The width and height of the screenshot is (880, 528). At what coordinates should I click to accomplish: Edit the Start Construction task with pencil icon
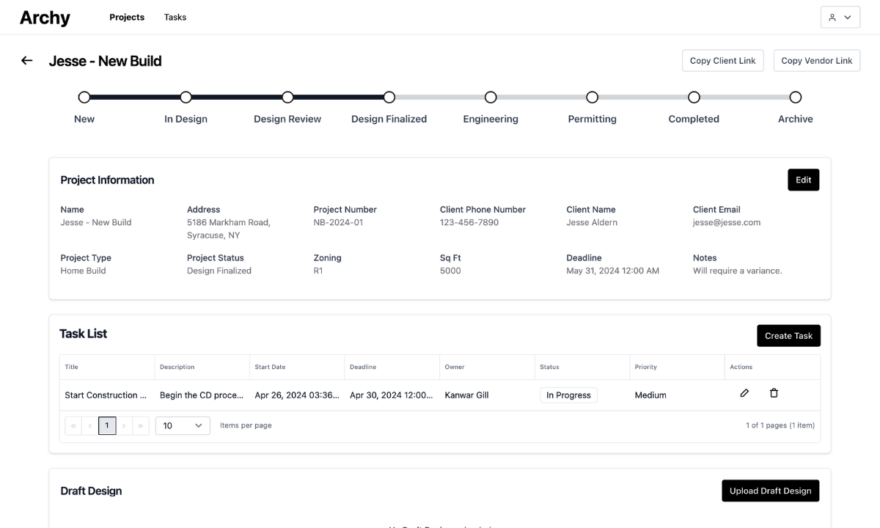[744, 393]
